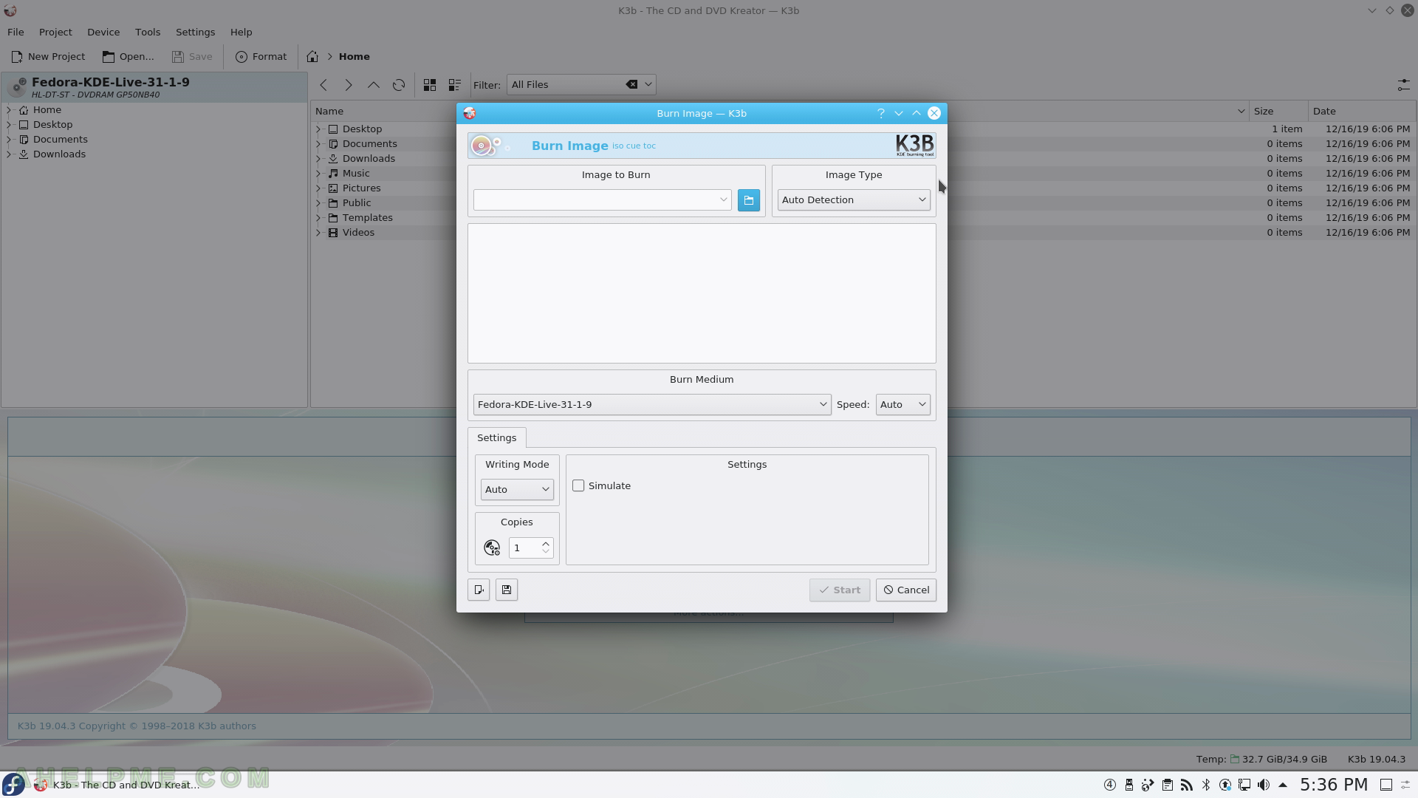Viewport: 1418px width, 798px height.
Task: Open the Settings menu
Action: 195,32
